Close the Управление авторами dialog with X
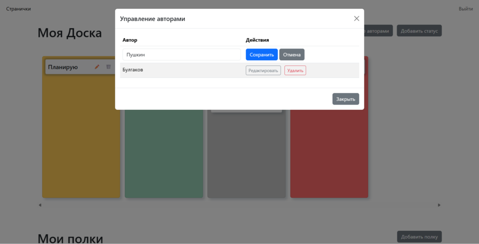This screenshot has height=244, width=479. pyautogui.click(x=356, y=19)
